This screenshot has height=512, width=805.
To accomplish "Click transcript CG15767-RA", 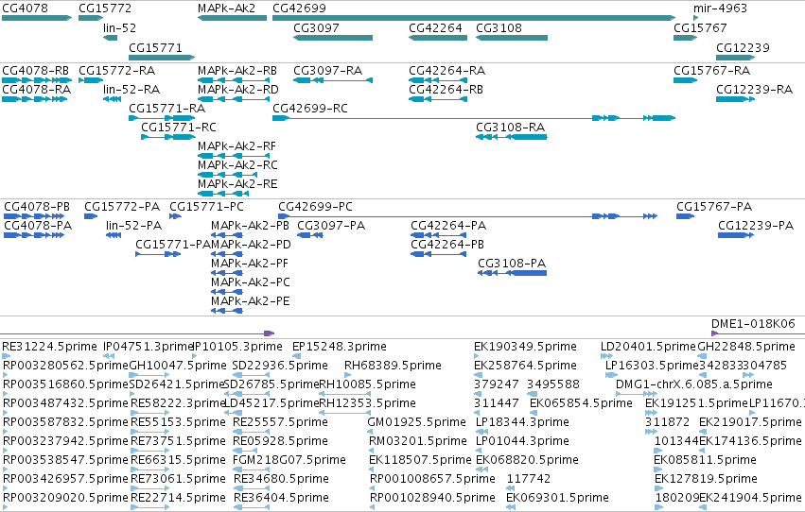I will 712,71.
